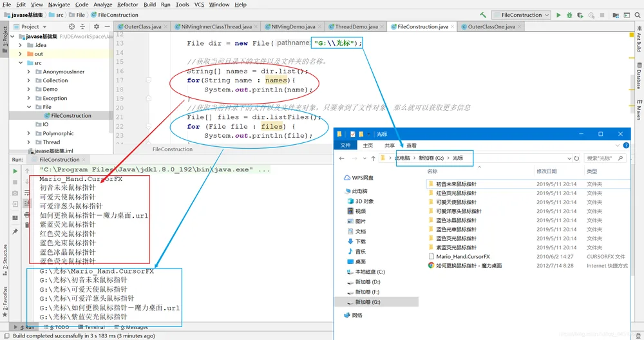Clear console output with the trash icon
Screen dimensions: 644x340
coord(27,225)
